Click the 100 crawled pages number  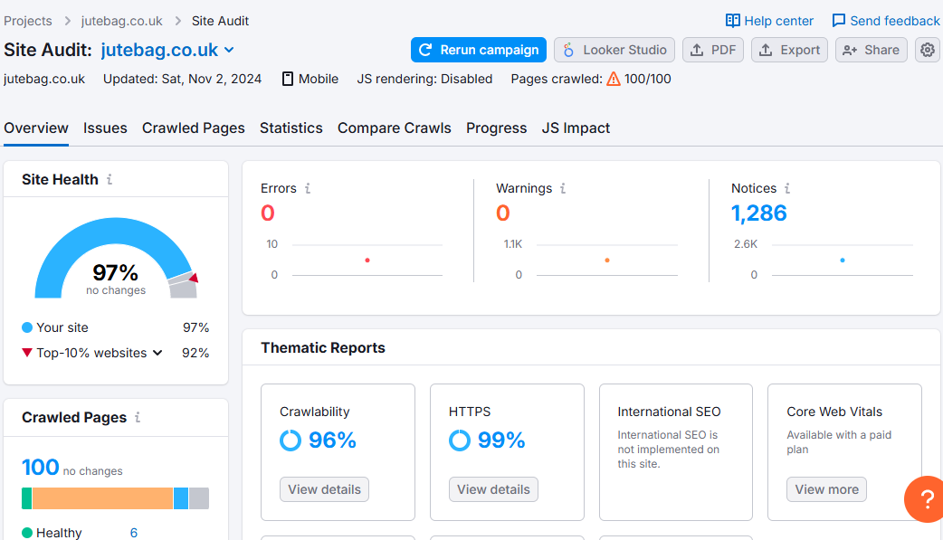point(41,468)
